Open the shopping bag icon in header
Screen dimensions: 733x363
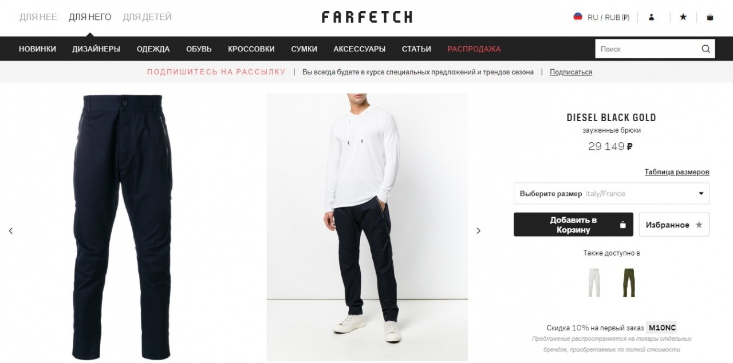point(710,17)
